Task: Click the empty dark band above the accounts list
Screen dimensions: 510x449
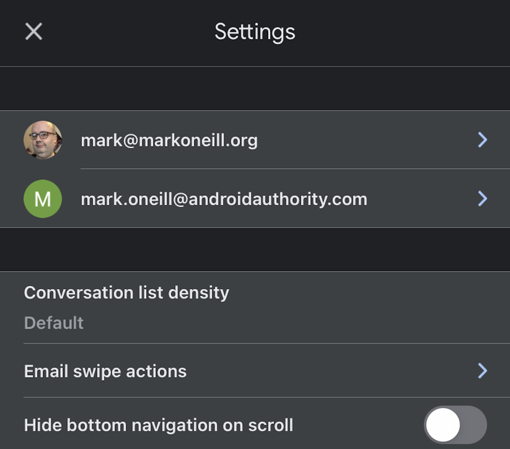Action: [x=255, y=88]
